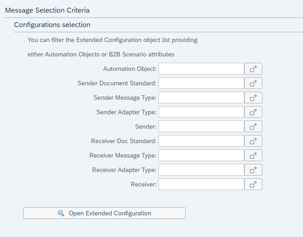Click the Receiver Doc Standard input box
This screenshot has width=303, height=237.
coord(201,141)
